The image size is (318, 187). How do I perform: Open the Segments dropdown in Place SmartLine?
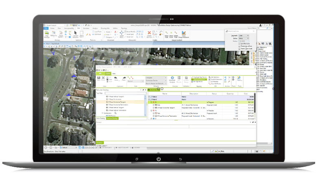(243, 35)
